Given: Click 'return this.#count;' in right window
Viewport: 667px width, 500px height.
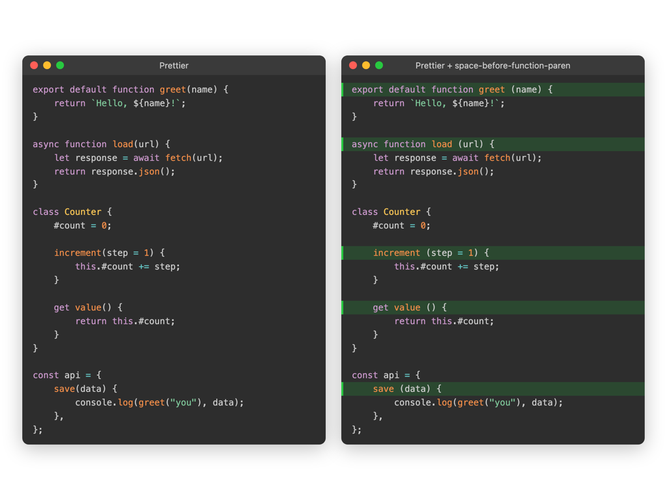Looking at the screenshot, I should tap(444, 321).
